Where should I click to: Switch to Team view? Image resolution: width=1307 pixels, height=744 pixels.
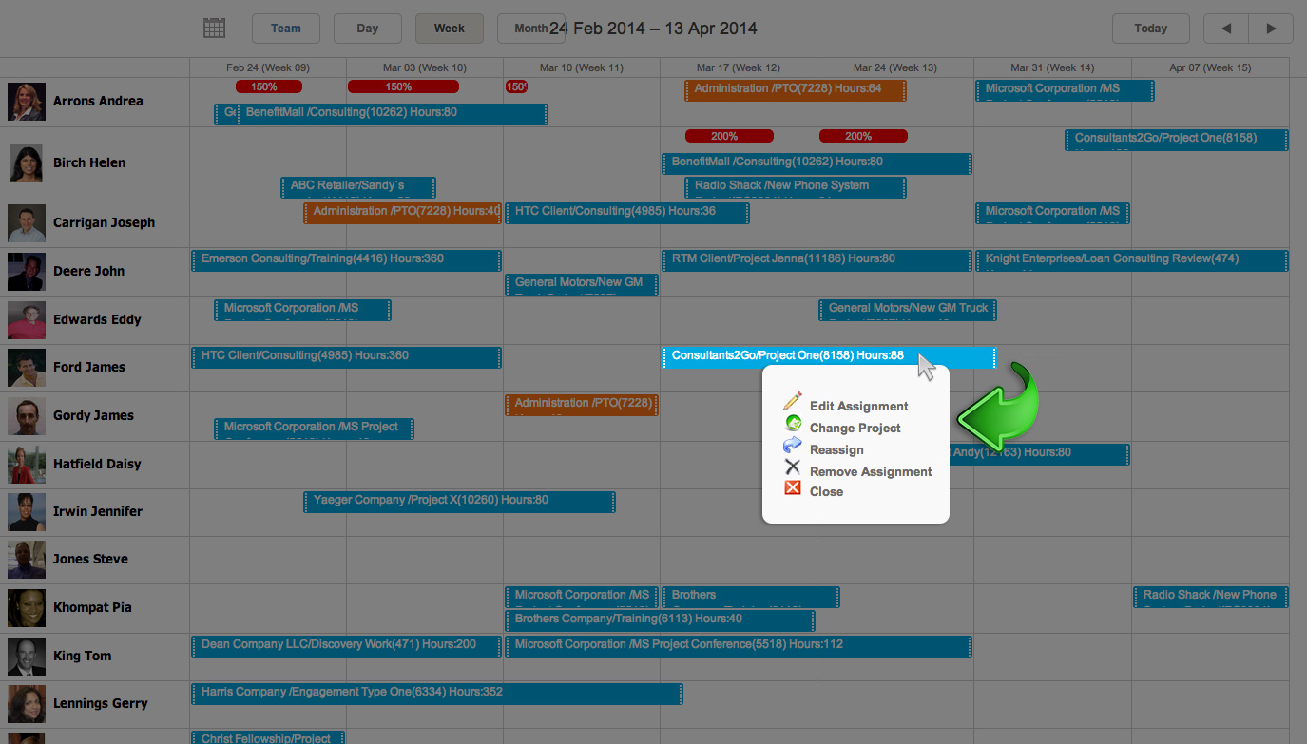[x=285, y=29]
